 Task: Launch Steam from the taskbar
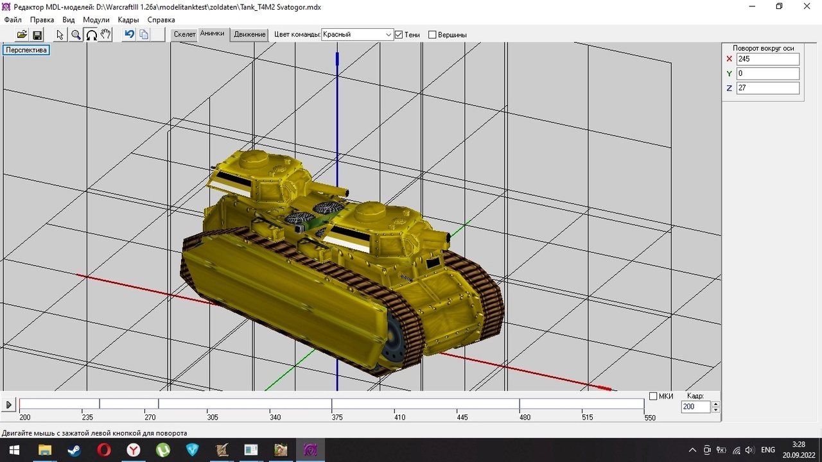click(x=74, y=450)
